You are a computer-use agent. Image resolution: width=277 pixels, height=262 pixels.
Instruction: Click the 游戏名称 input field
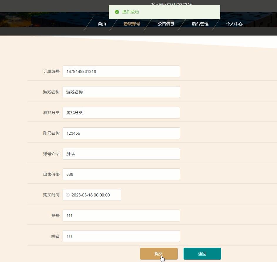tap(121, 92)
